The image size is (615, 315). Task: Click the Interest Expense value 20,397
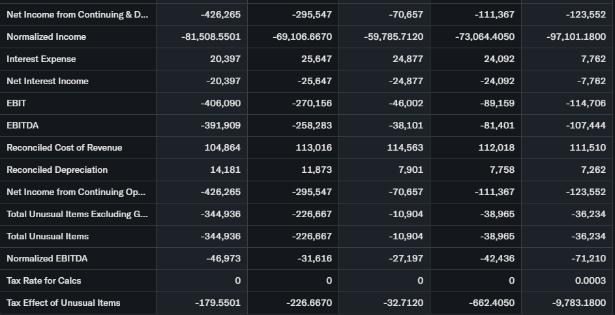coord(225,59)
